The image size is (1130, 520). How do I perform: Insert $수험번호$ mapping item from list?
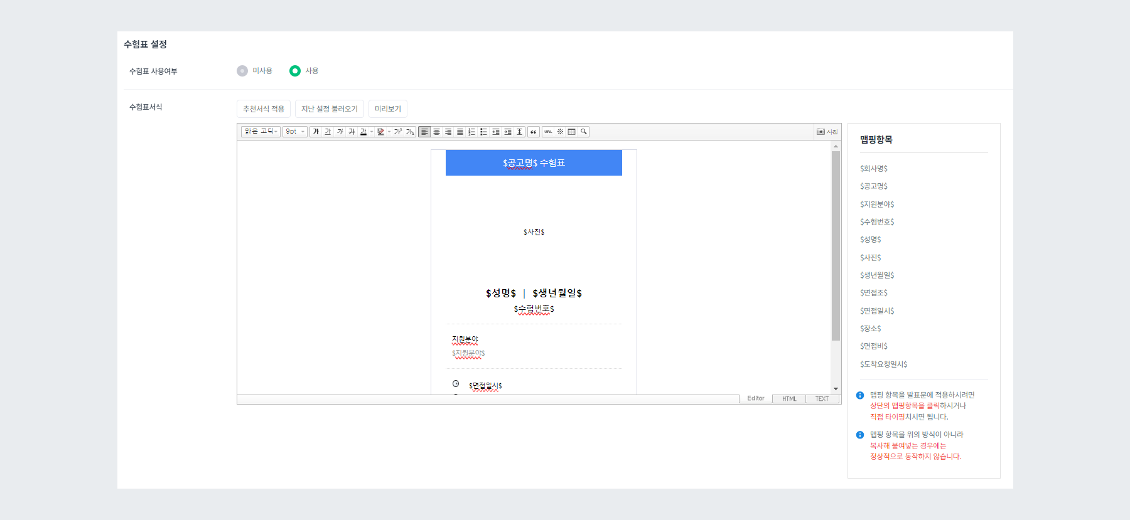coord(877,222)
